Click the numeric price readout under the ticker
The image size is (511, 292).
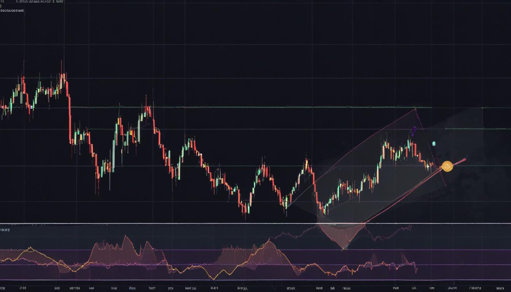tap(11, 11)
